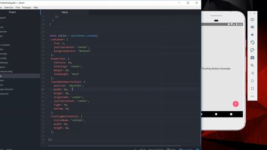
Task: Click the position: 'absolute' line
Action: [x=68, y=85]
